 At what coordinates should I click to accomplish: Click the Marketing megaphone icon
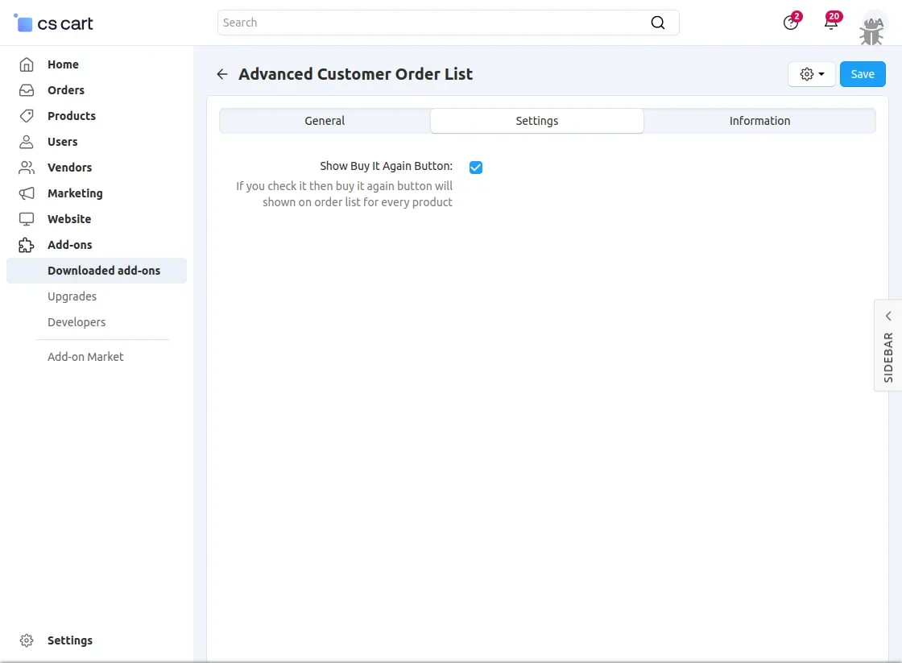tap(27, 193)
